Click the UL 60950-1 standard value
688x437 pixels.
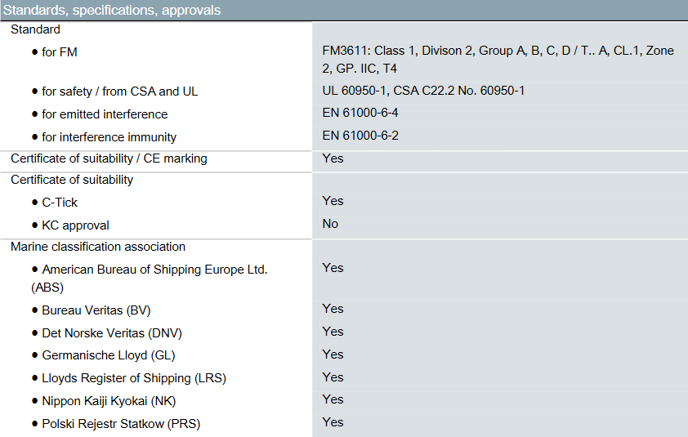click(423, 91)
